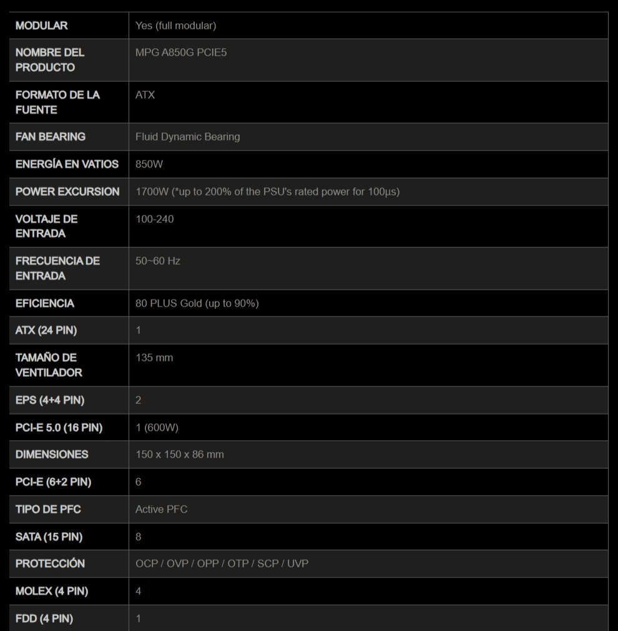This screenshot has height=631, width=618.
Task: Click the 80 PLUS Gold efficiency value
Action: point(197,303)
